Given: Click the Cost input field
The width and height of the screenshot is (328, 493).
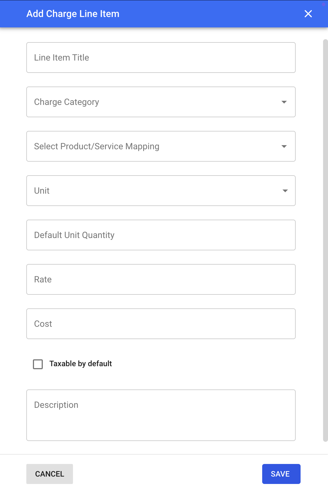Looking at the screenshot, I should [161, 324].
